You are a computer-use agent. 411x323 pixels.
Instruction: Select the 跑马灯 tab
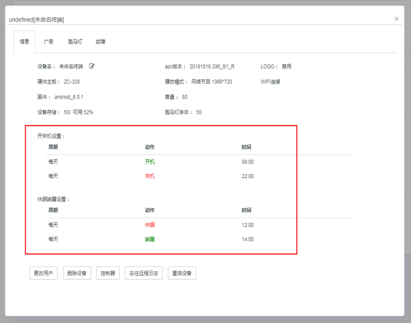pyautogui.click(x=75, y=42)
